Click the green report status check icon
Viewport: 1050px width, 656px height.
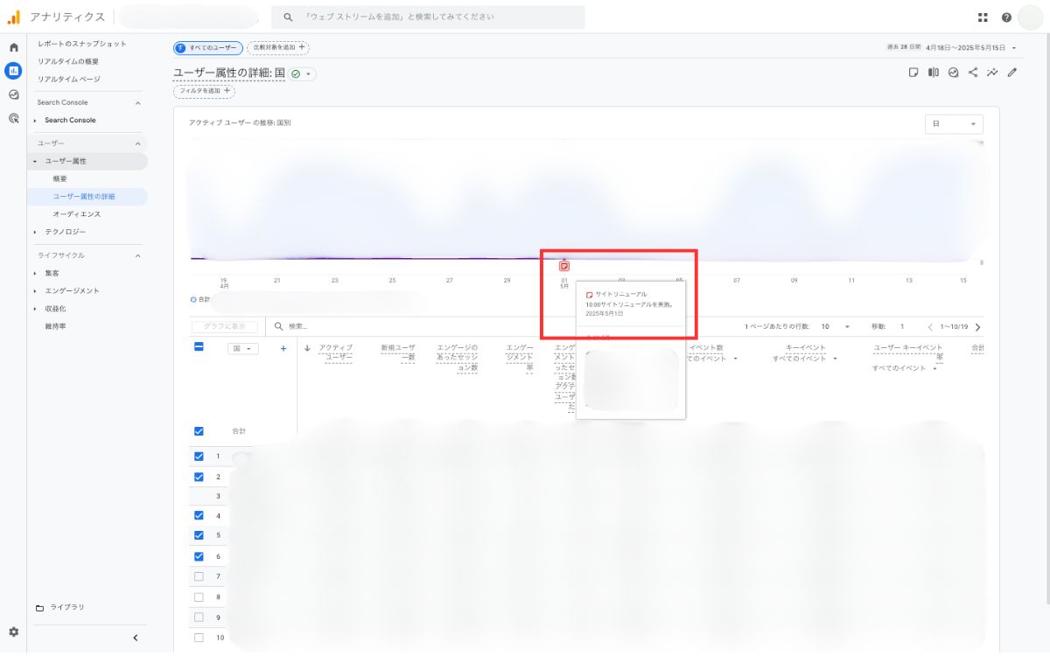click(296, 74)
